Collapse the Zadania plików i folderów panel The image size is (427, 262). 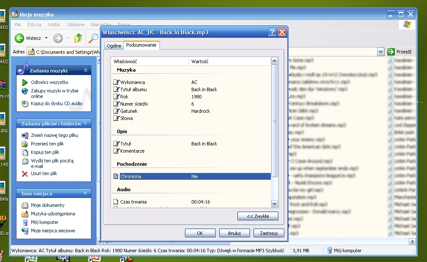coord(85,123)
